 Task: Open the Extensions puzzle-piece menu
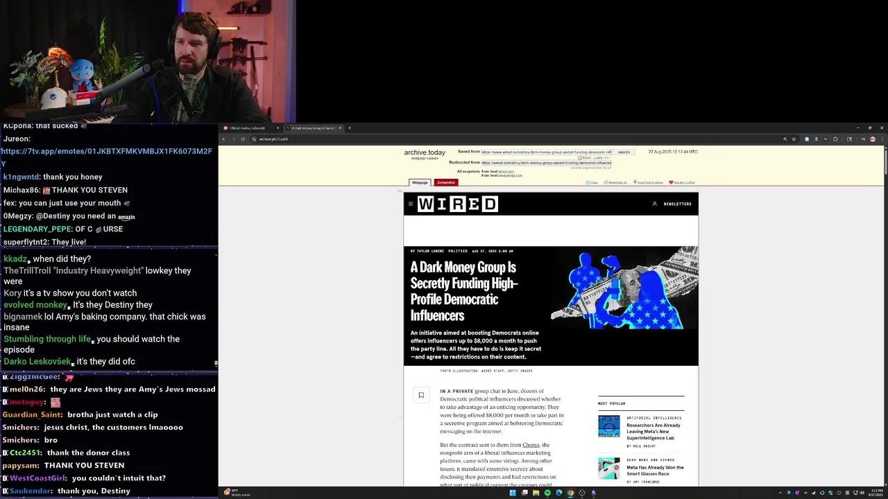[x=835, y=139]
